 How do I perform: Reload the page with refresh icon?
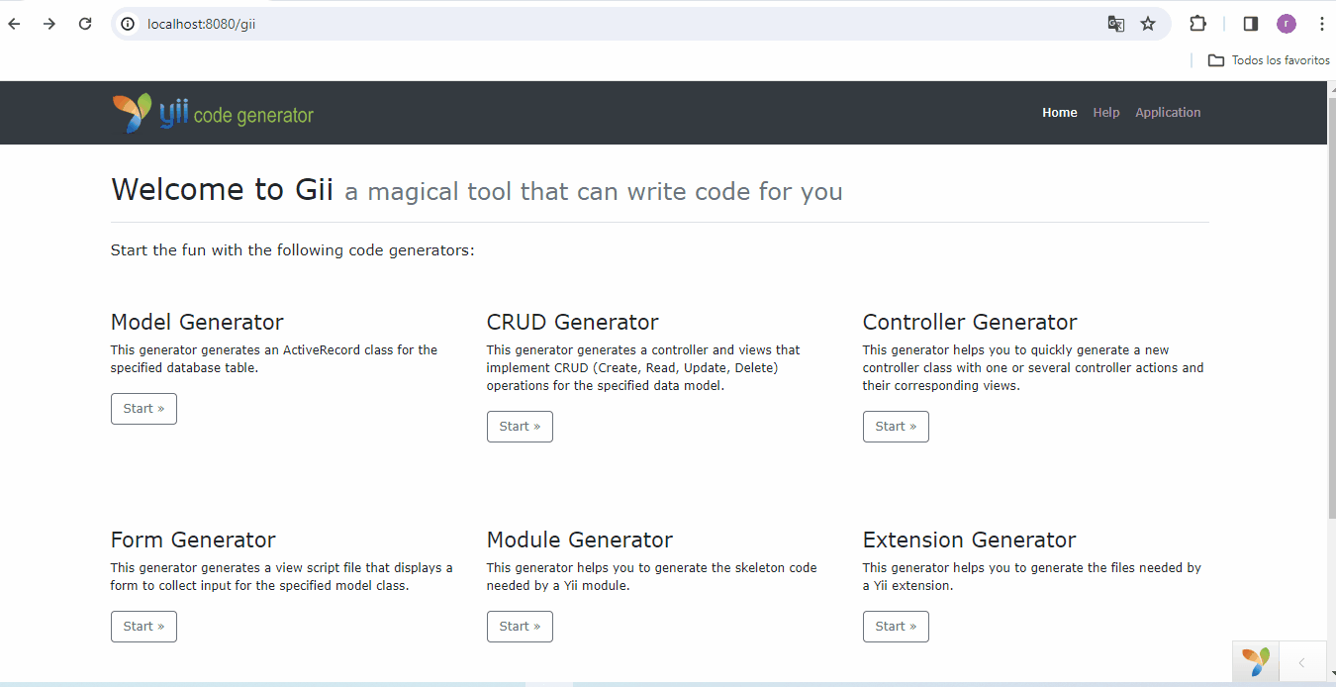point(85,24)
